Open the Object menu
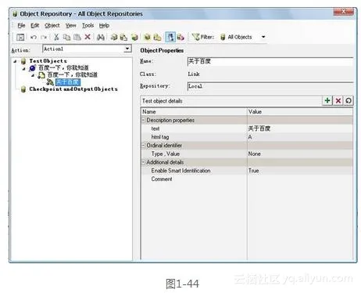The height and width of the screenshot is (293, 361). [52, 26]
